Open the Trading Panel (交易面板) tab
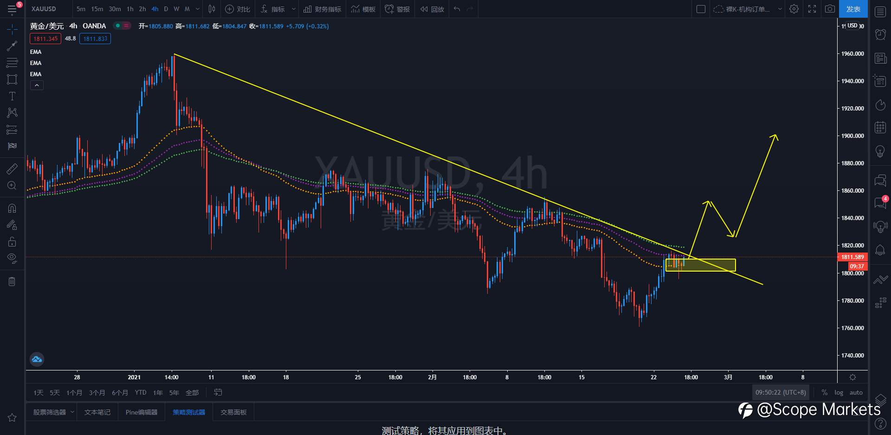 coord(233,412)
